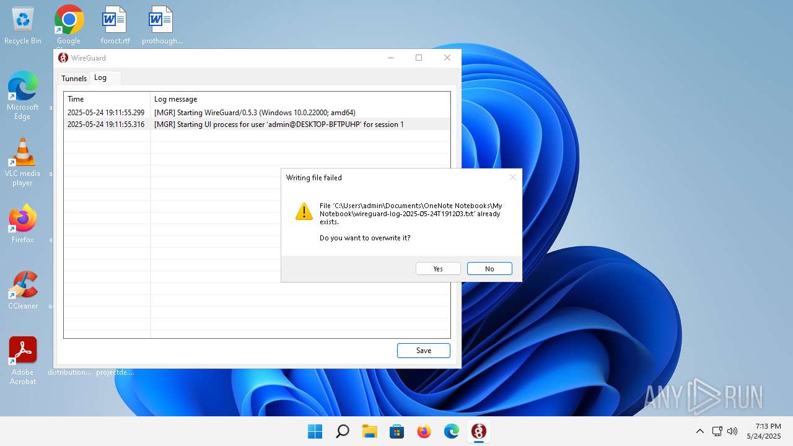Screen dimensions: 793x446
Task: Click the Save button in WireGuard log
Action: point(424,350)
